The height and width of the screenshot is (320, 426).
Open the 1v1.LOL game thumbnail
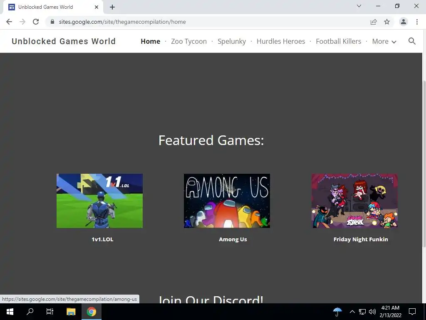click(x=99, y=201)
